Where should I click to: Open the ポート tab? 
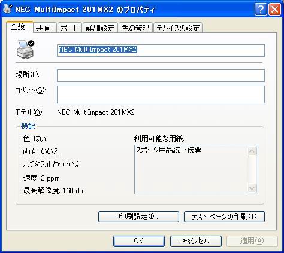click(70, 28)
